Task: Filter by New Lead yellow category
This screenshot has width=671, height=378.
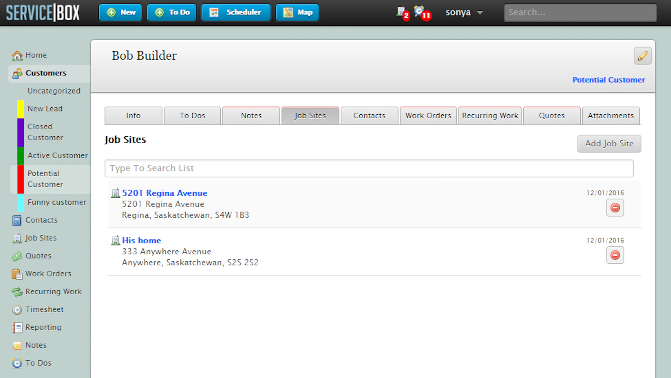Action: 45,109
